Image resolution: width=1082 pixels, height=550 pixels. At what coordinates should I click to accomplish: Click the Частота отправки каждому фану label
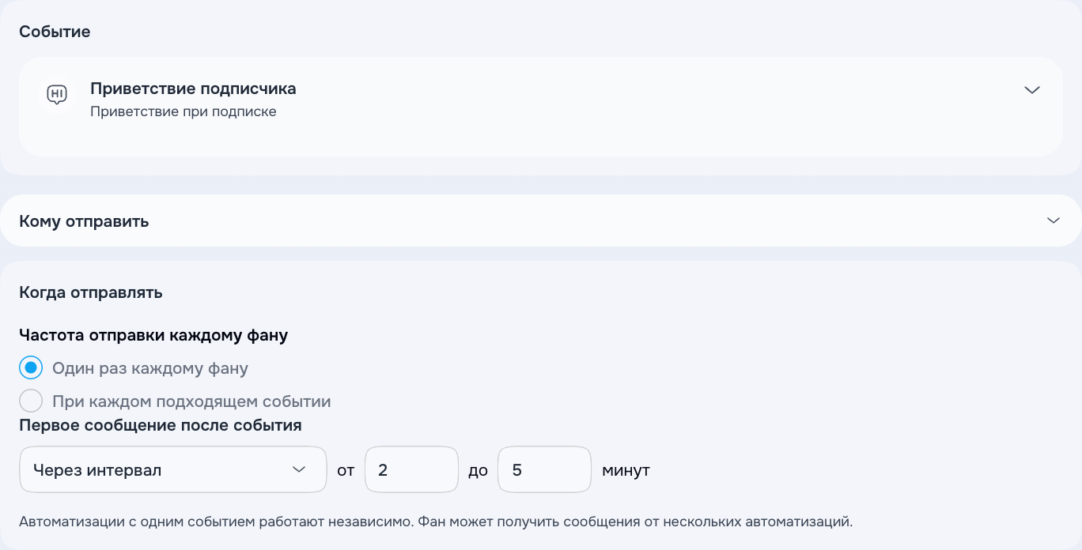[153, 335]
